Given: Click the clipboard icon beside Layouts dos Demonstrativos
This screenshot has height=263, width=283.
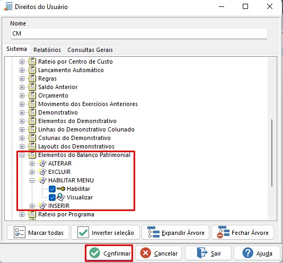Looking at the screenshot, I should click(32, 146).
